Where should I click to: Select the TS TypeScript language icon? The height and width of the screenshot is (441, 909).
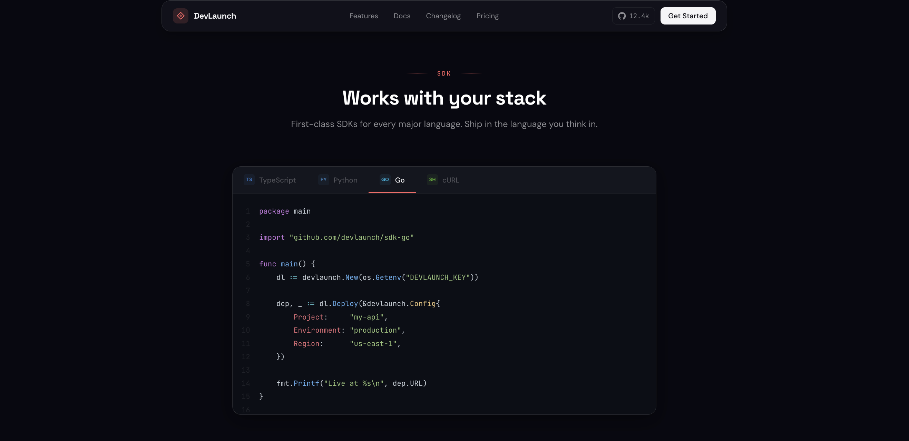pyautogui.click(x=249, y=180)
